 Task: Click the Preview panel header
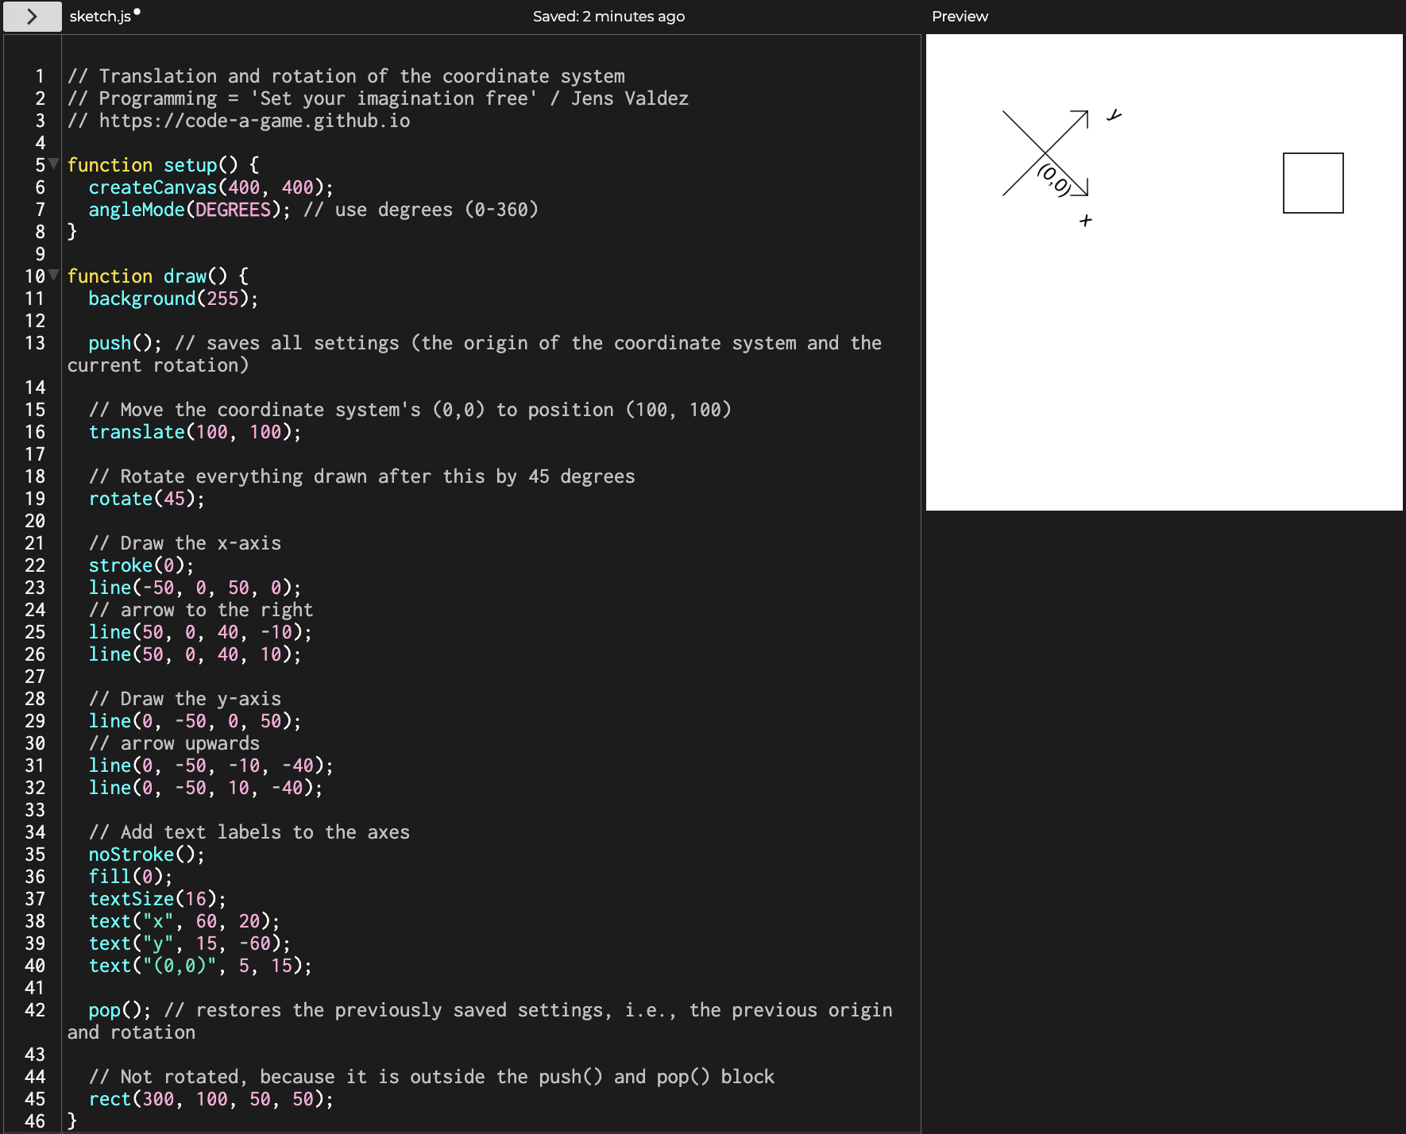(960, 16)
